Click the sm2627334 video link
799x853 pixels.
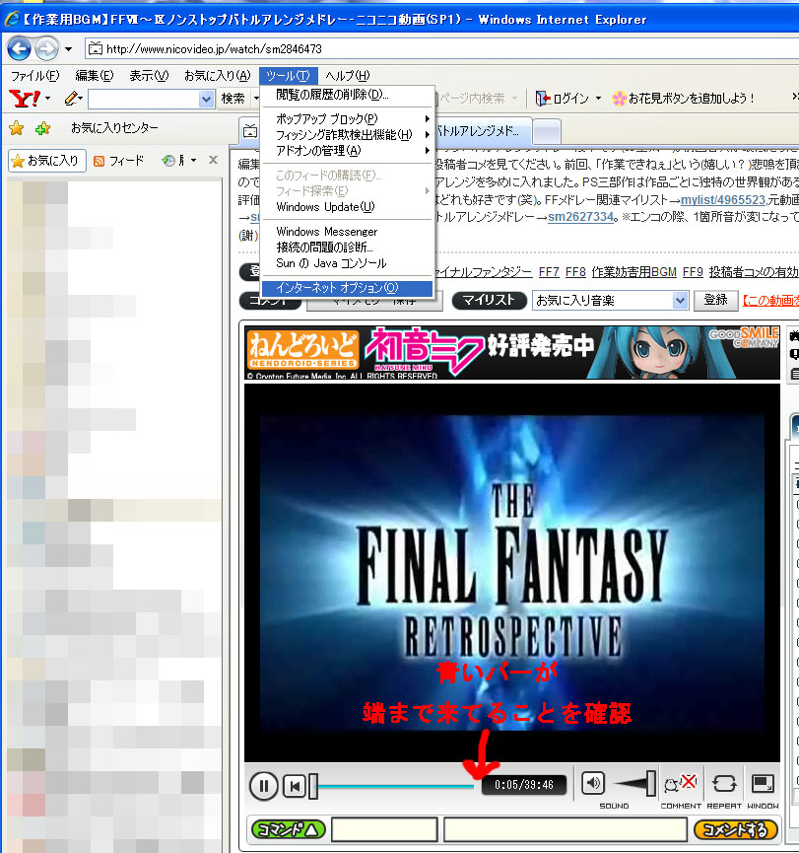[x=580, y=217]
